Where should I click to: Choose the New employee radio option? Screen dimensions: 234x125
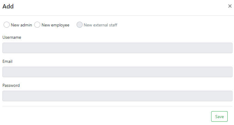(x=37, y=25)
